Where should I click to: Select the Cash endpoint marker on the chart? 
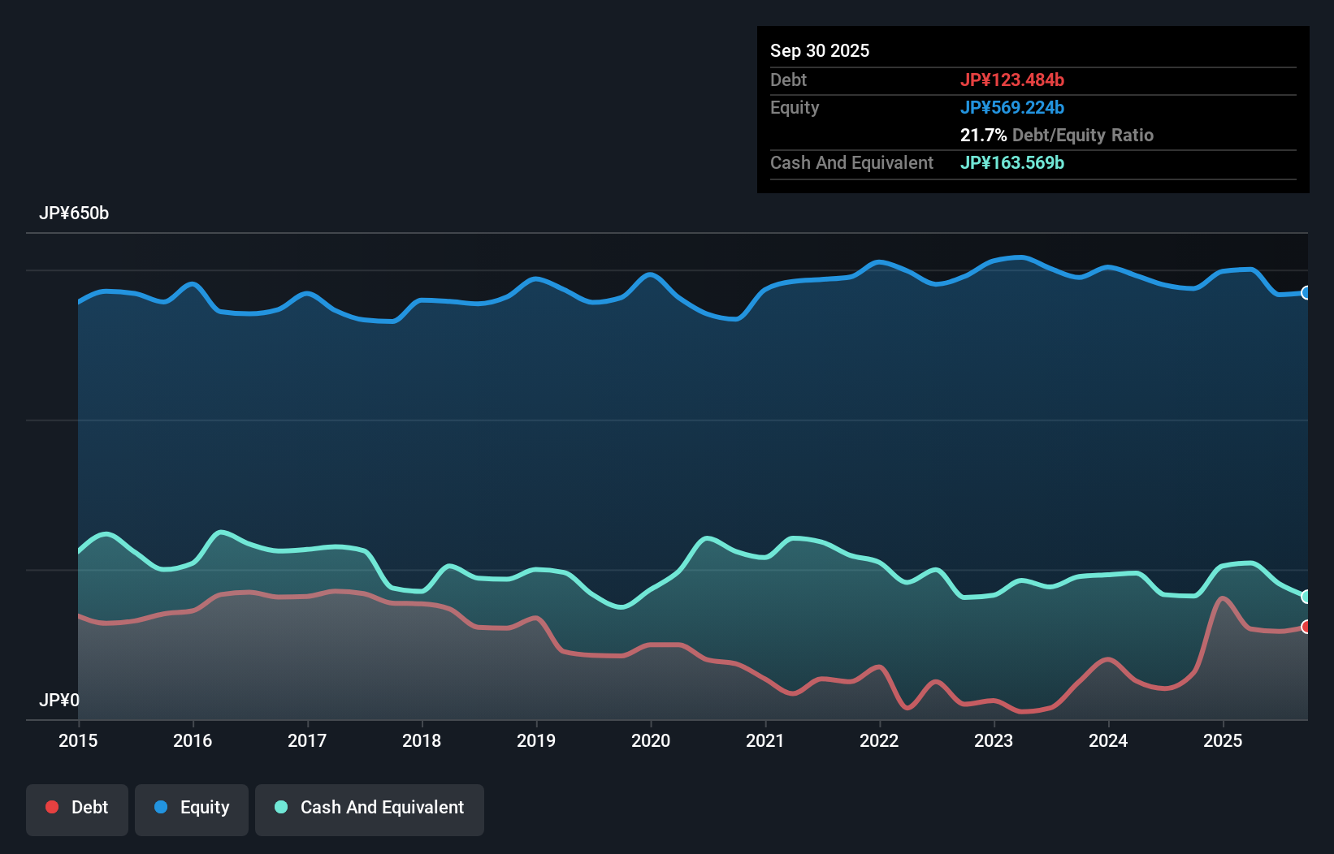pos(1306,597)
